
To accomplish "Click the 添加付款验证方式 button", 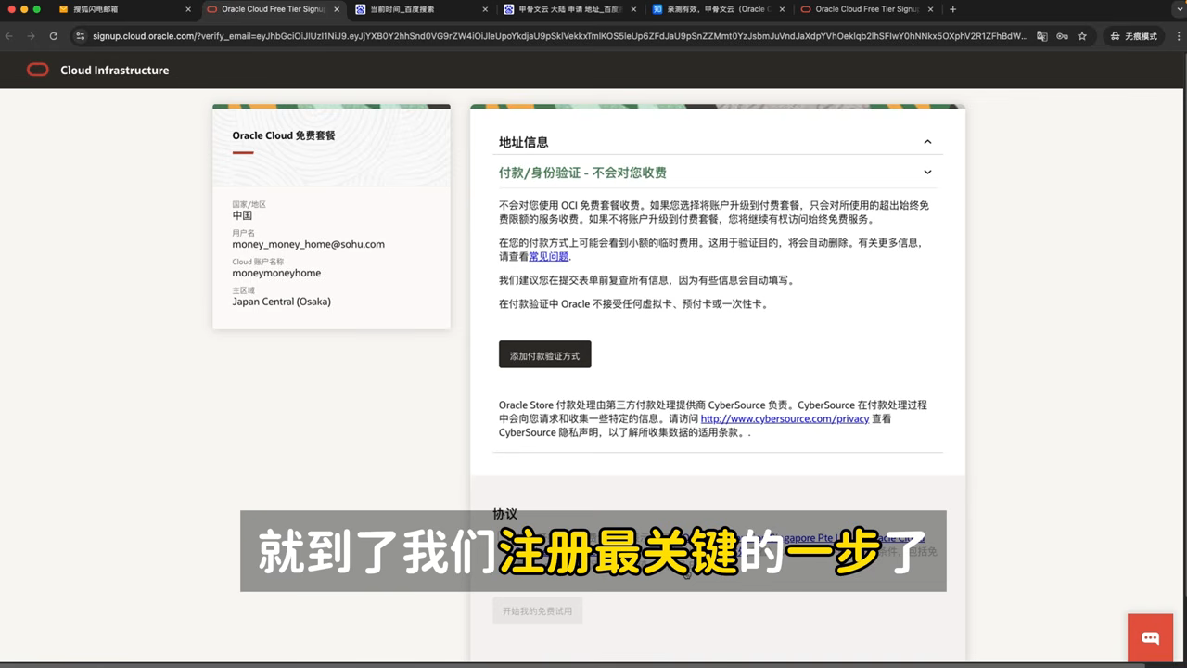I will click(x=544, y=354).
